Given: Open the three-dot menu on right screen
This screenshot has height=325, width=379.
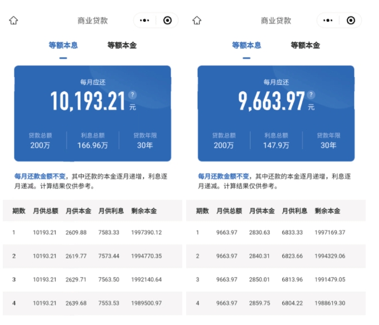Looking at the screenshot, I should pos(328,21).
